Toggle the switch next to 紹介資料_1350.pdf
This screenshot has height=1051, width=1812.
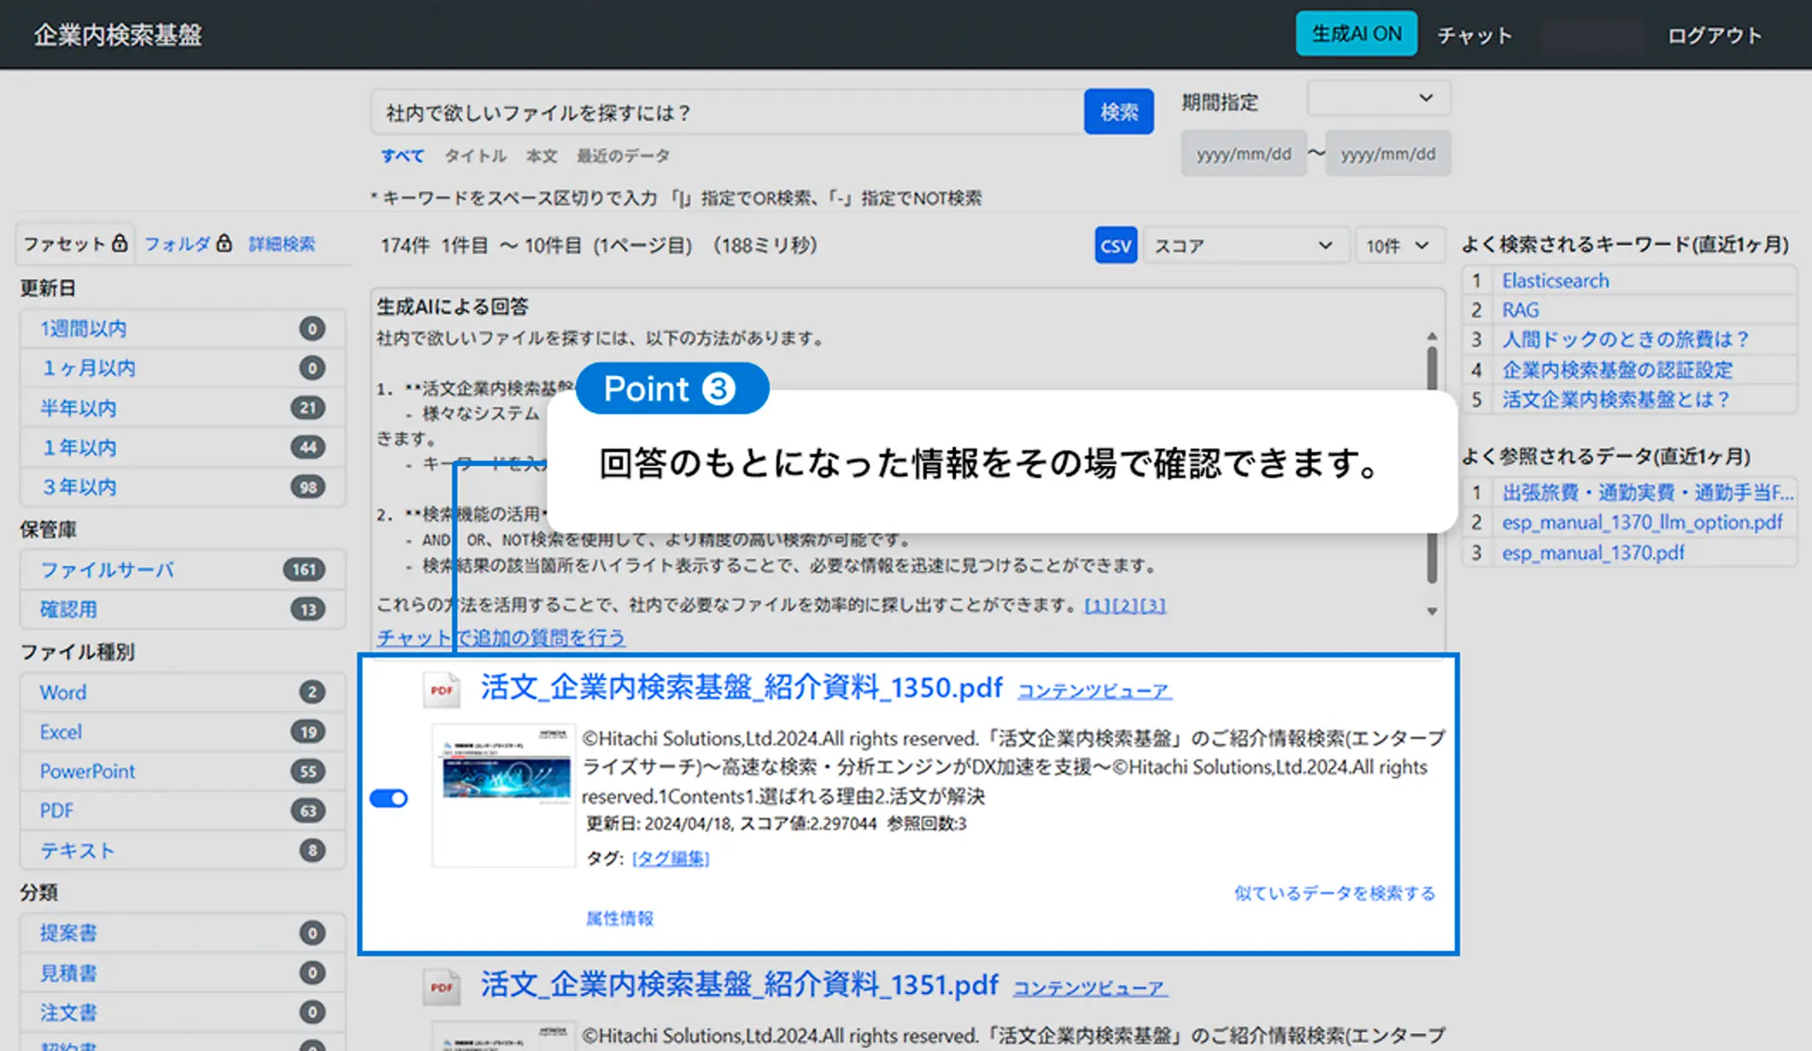(x=388, y=798)
